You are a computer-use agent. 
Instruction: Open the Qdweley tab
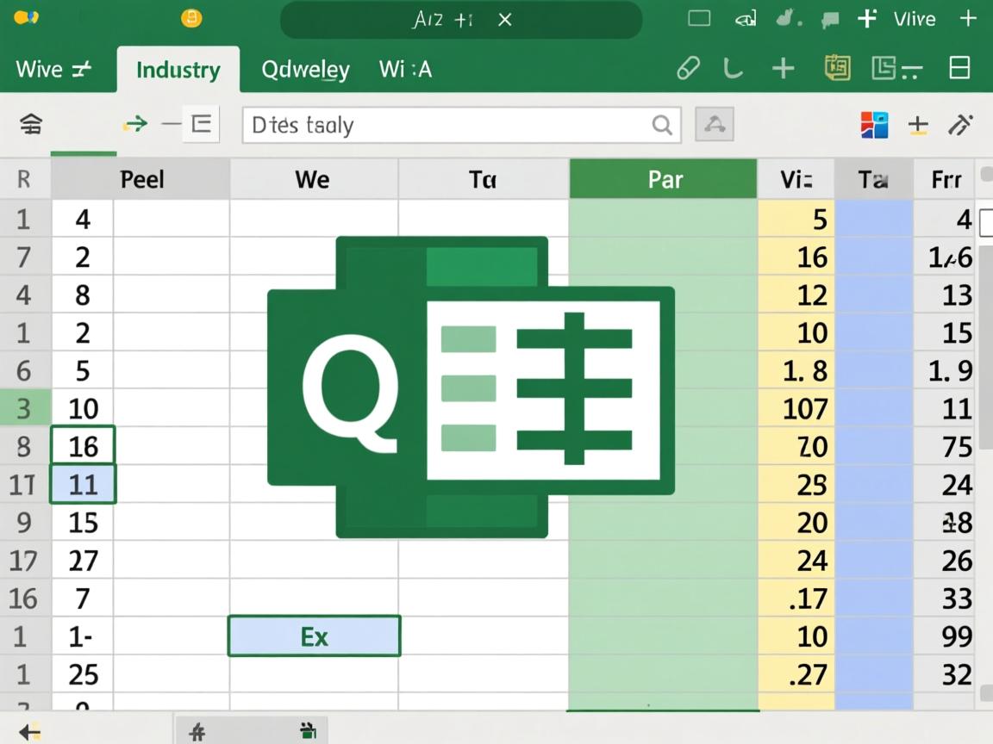pyautogui.click(x=305, y=70)
